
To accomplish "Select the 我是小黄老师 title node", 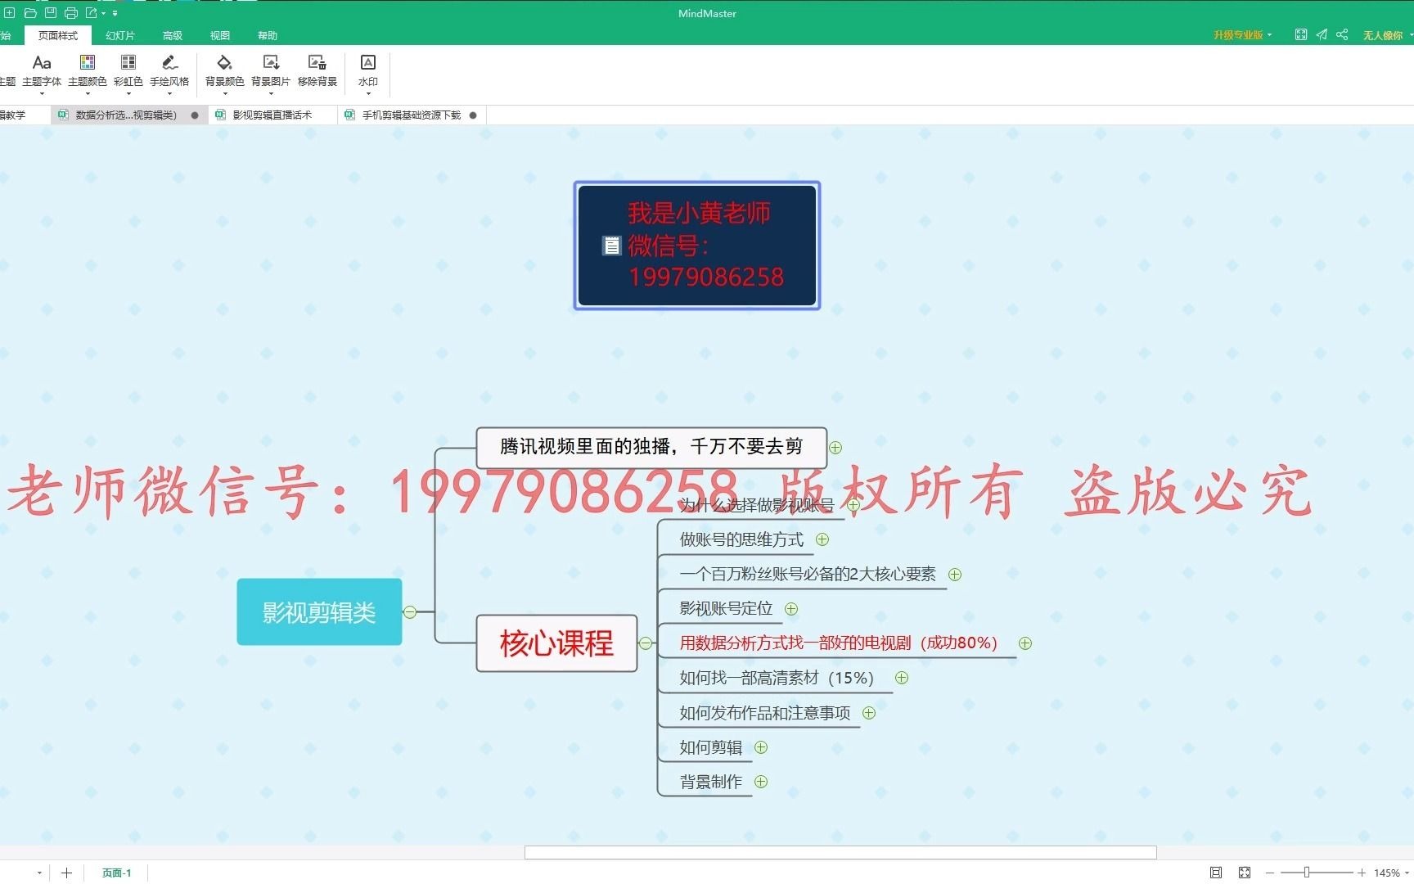I will point(697,246).
